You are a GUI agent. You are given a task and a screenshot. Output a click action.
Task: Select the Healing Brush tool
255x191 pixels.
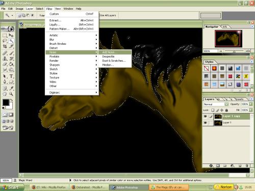point(5,53)
